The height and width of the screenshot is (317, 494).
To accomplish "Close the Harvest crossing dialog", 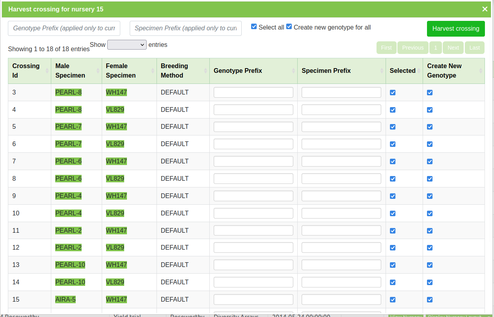I will coord(485,9).
